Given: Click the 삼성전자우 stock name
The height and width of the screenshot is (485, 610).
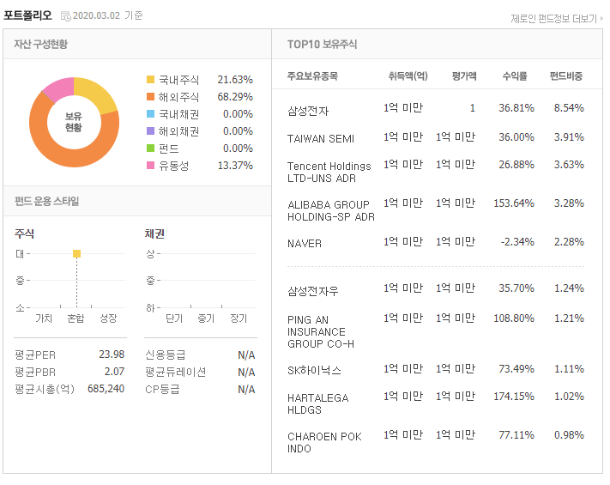Looking at the screenshot, I should (x=313, y=291).
